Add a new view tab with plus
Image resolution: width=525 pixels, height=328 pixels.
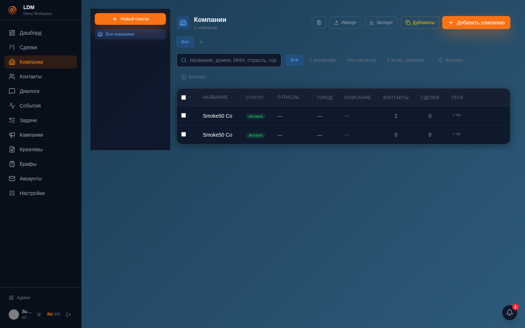[201, 42]
